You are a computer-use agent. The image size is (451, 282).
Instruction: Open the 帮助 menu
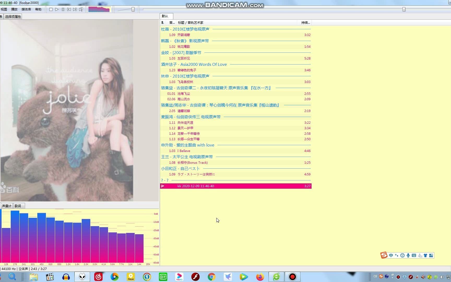click(38, 9)
